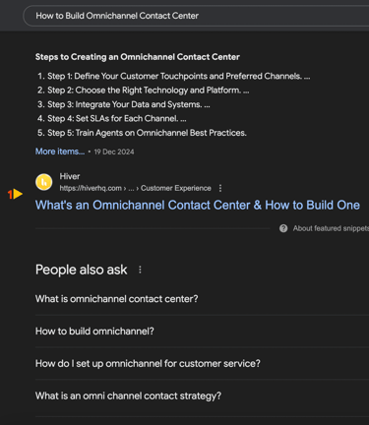Click the Hiver site favicon
This screenshot has width=369, height=425.
43,182
